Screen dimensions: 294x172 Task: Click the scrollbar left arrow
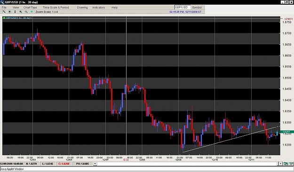pos(95,164)
